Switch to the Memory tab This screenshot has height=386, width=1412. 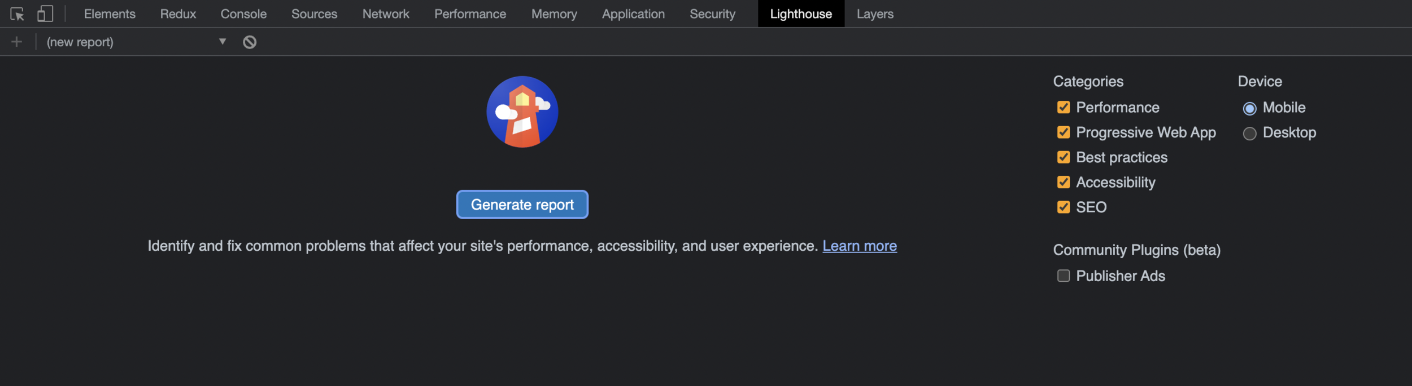[x=554, y=14]
